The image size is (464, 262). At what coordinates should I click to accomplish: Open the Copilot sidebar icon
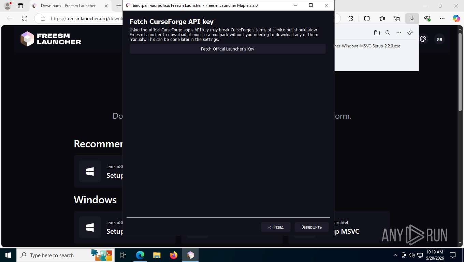(x=456, y=18)
